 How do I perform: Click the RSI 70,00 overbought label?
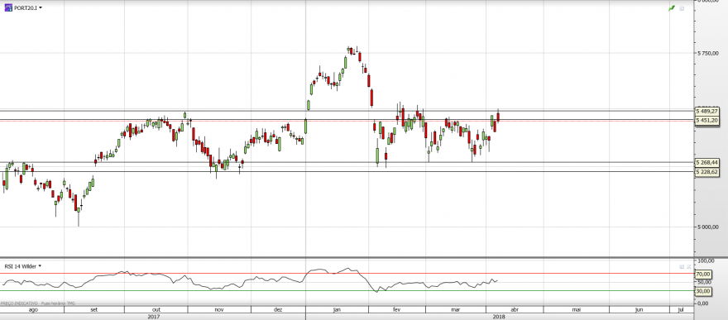pos(703,274)
